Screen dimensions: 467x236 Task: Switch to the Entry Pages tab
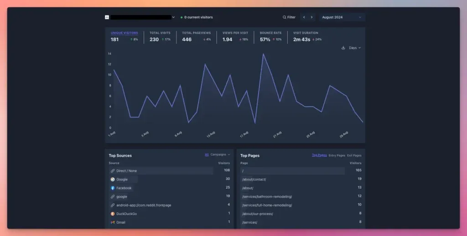337,155
